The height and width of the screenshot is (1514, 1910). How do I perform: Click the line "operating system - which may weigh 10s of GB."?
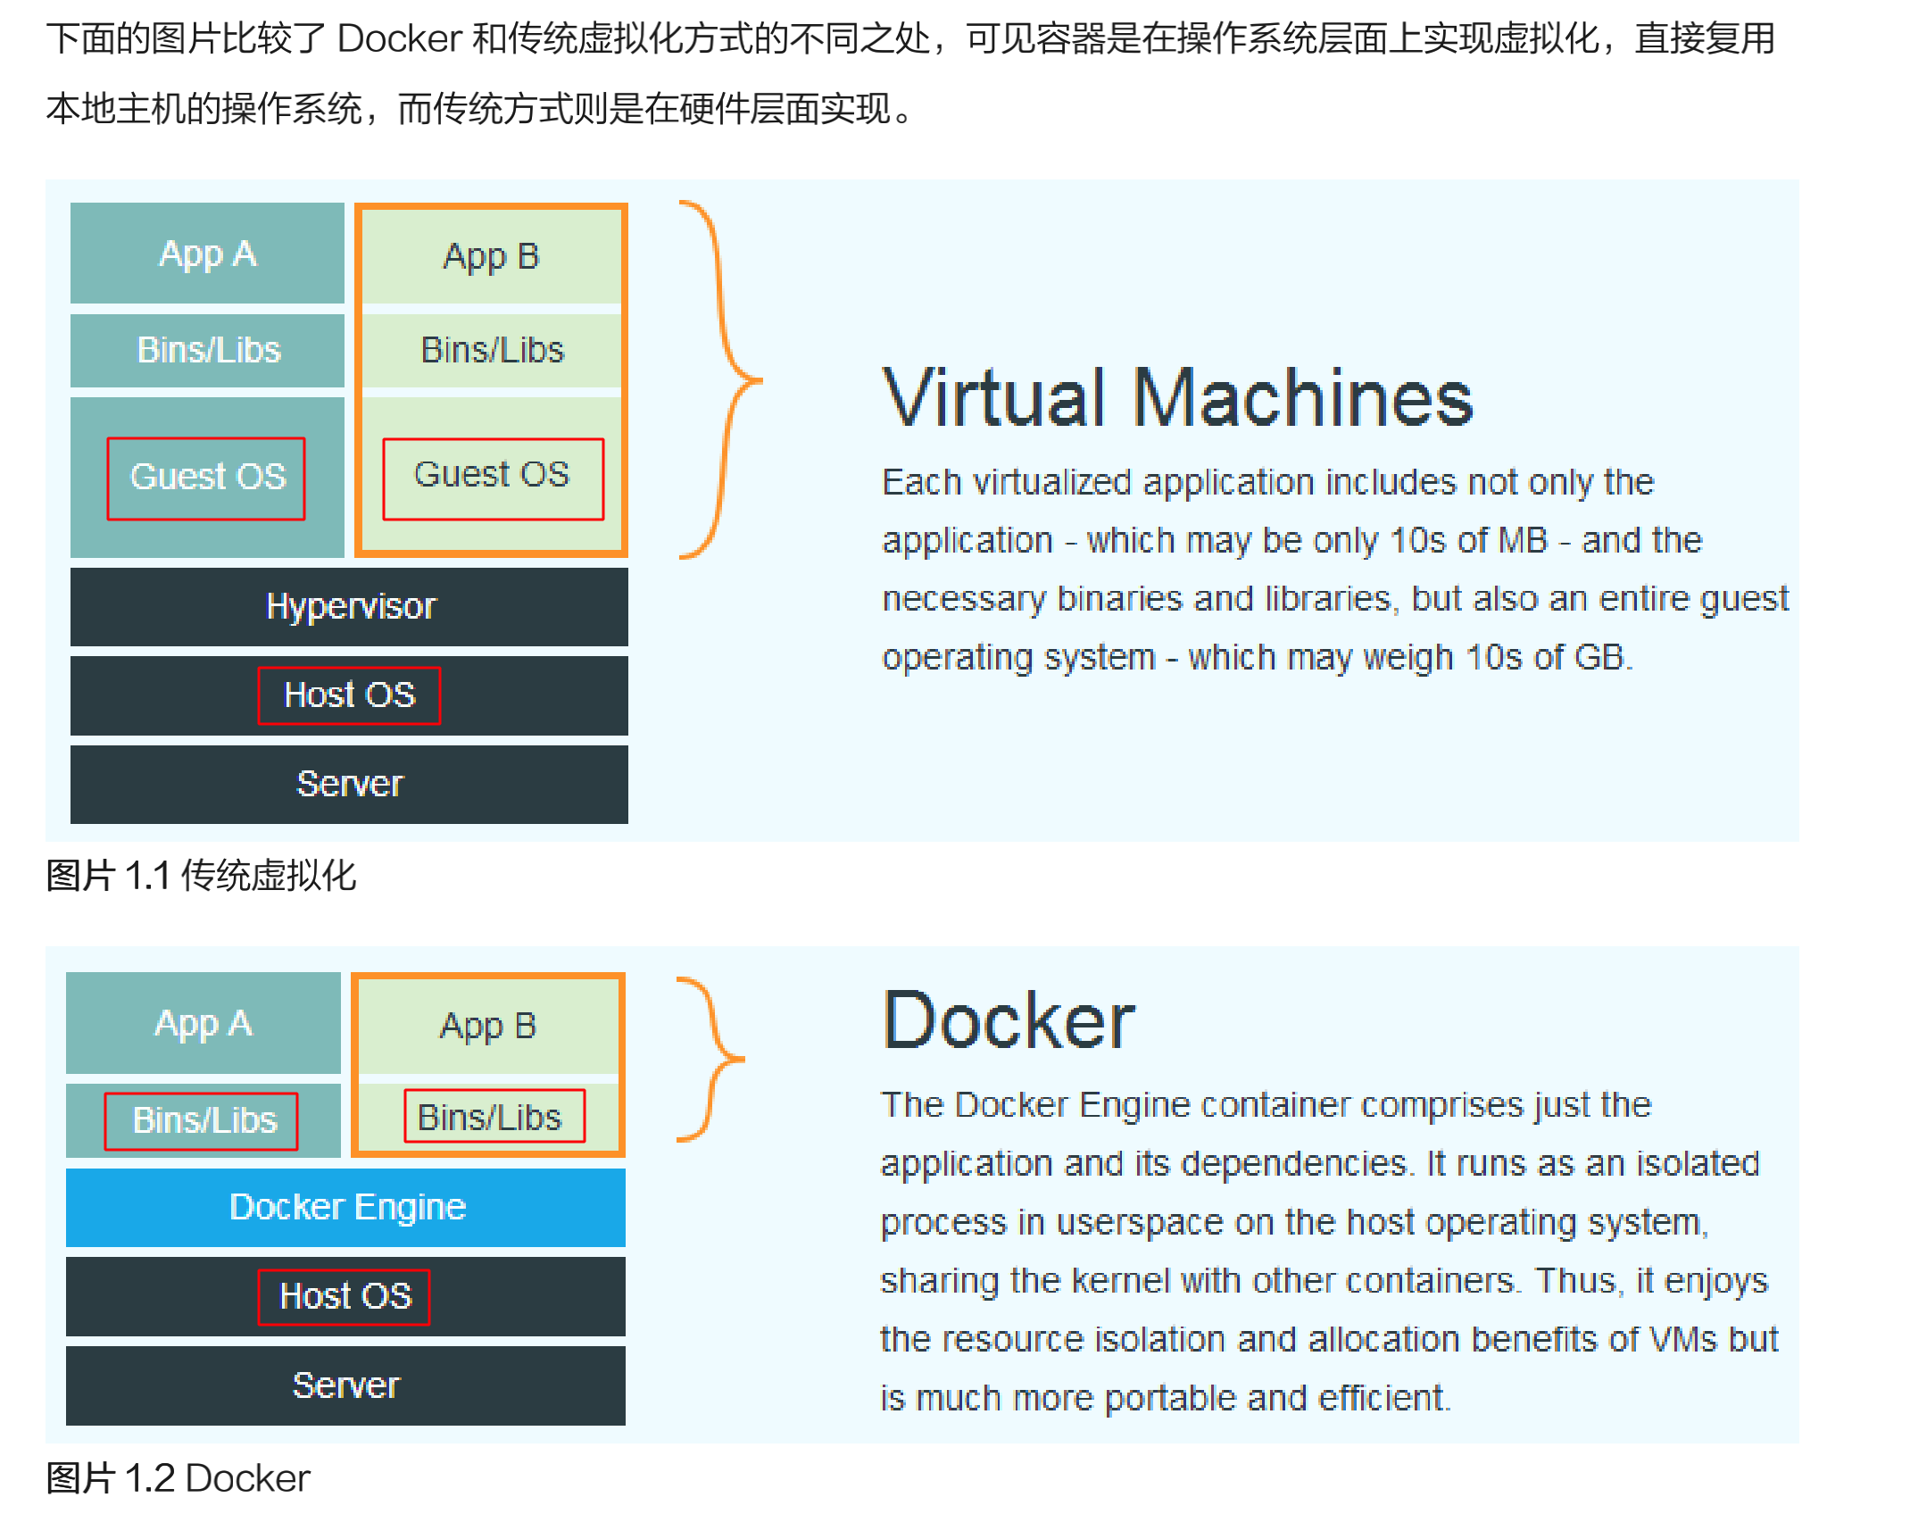click(x=1257, y=658)
